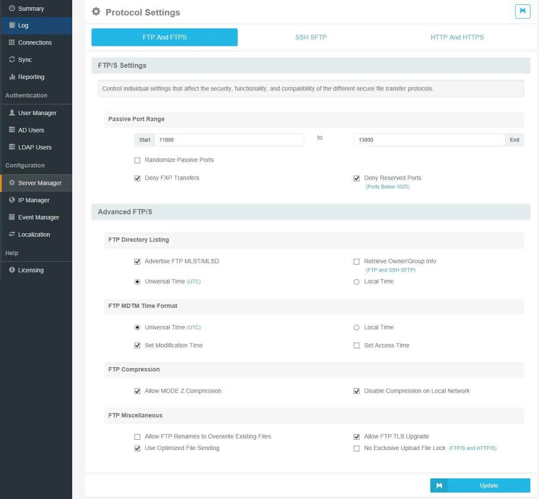The width and height of the screenshot is (539, 499).
Task: Toggle Allow MODE Z Compression checkbox
Action: (138, 391)
